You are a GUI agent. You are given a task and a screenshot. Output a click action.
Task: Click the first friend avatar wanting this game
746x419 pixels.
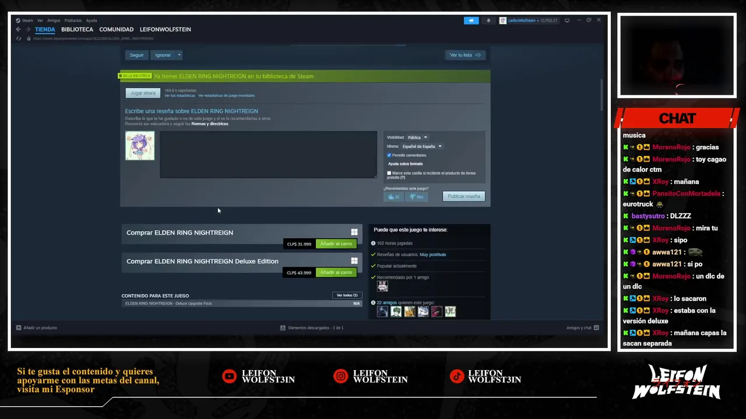382,311
